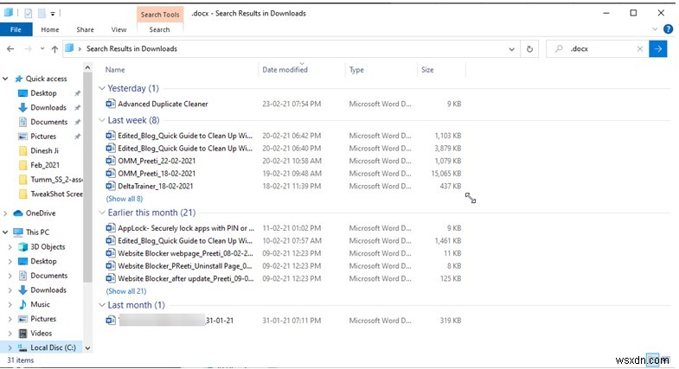Image resolution: width=679 pixels, height=369 pixels.
Task: Click Word icon of DeltaTrainer_18-02-2021
Action: tap(111, 186)
